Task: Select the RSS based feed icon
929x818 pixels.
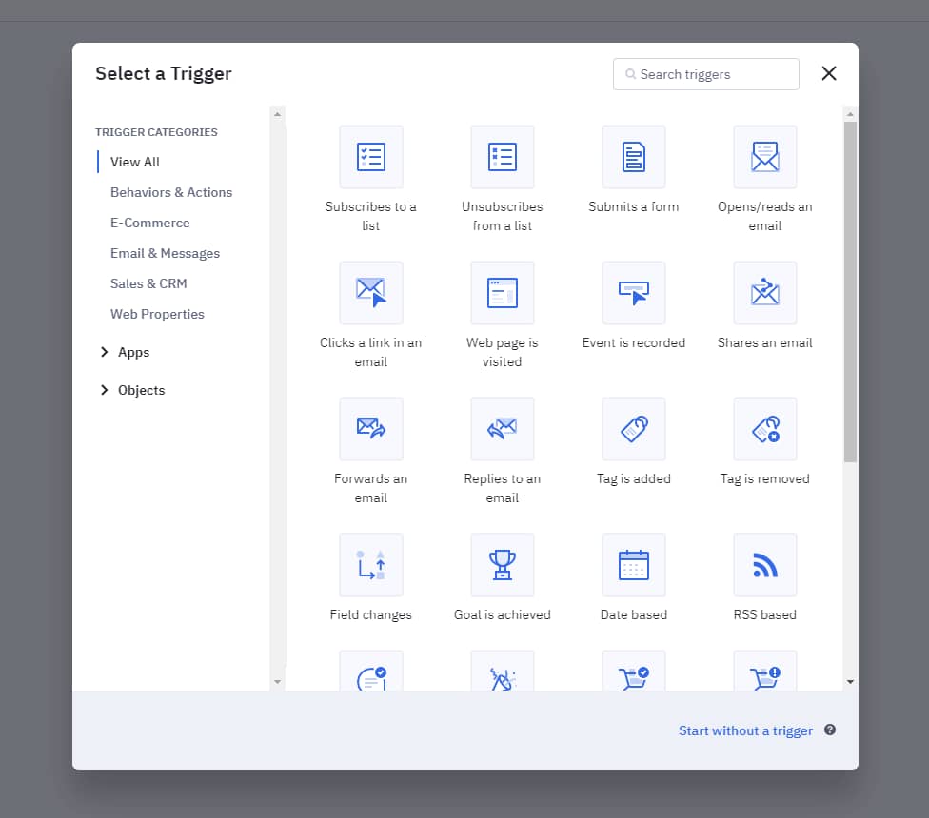Action: tap(765, 565)
